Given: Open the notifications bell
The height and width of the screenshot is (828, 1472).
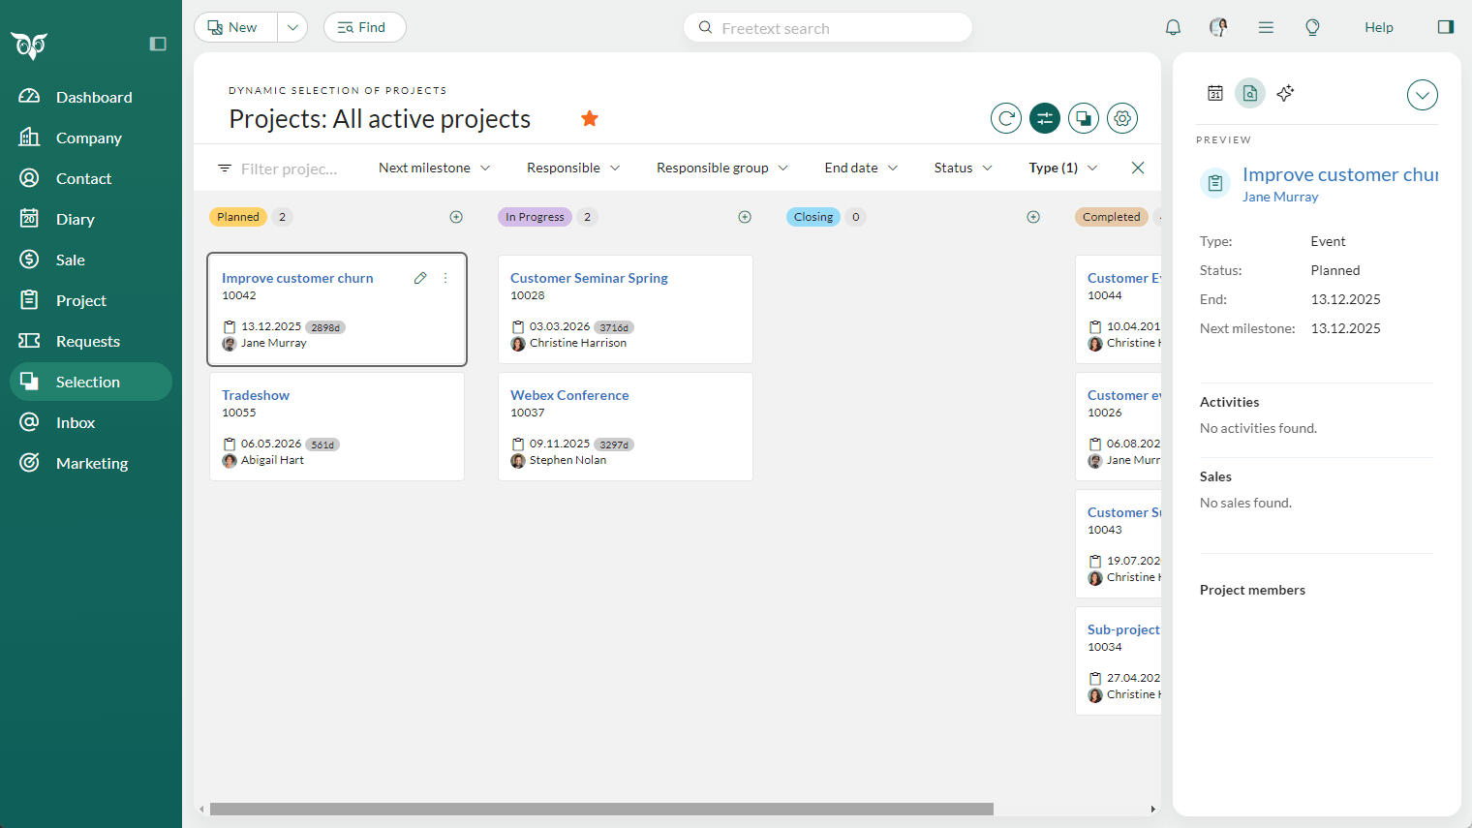Looking at the screenshot, I should click(x=1173, y=27).
